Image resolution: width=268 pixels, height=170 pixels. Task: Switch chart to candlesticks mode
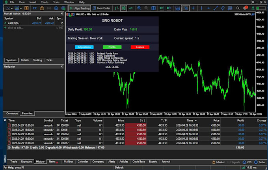pos(124,8)
